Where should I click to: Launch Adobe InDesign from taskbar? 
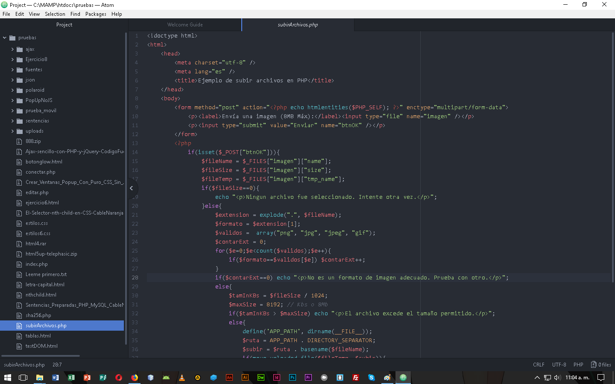point(277,377)
